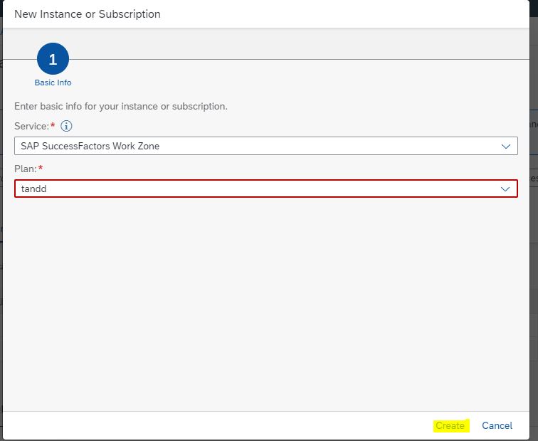538x441 pixels.
Task: Focus the SAP SuccessFactors Work Zone field
Action: [266, 146]
